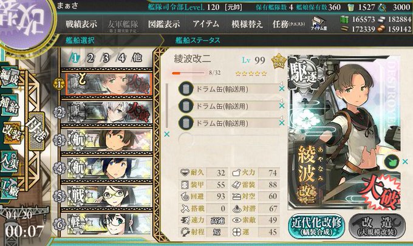This screenshot has width=413, height=246.
Task: Open the 任務 (クエスト) quest menu
Action: pos(288,24)
